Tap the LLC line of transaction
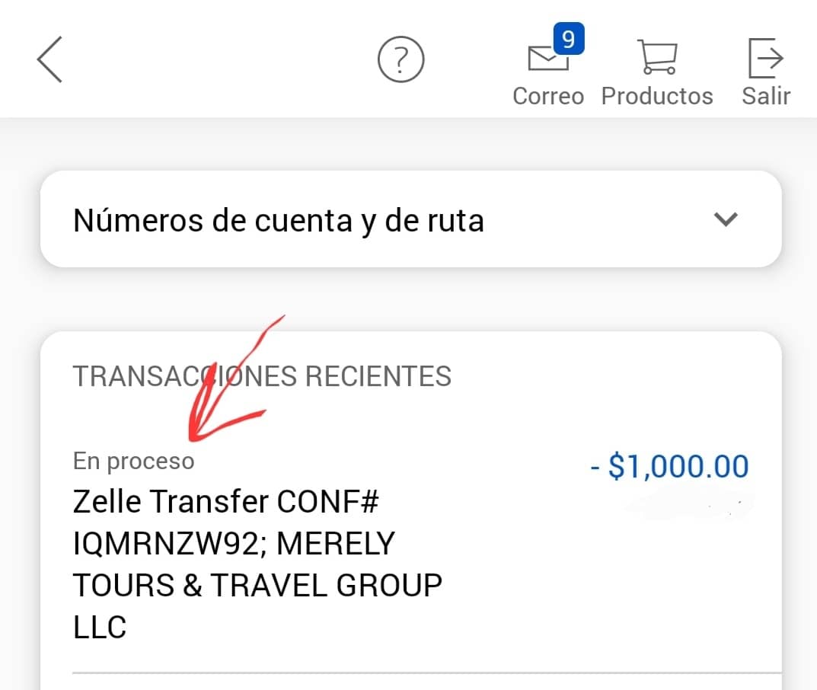817x690 pixels. (x=100, y=627)
